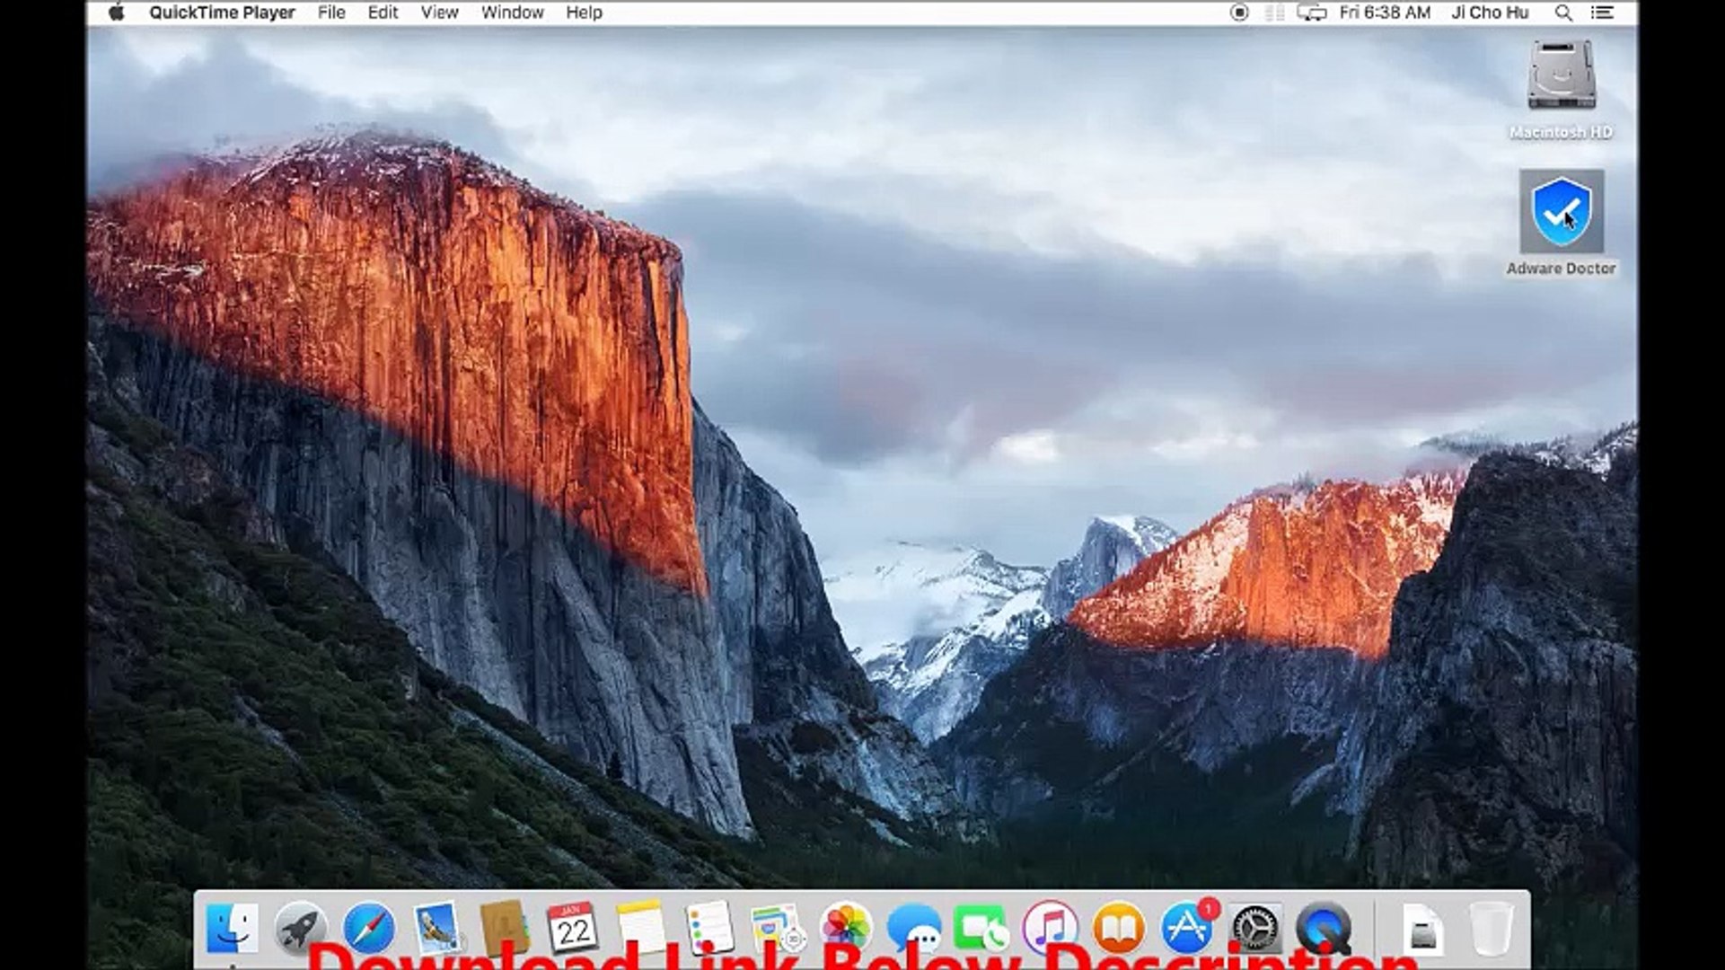Image resolution: width=1725 pixels, height=970 pixels.
Task: Open the Calendar app in dock
Action: pyautogui.click(x=572, y=928)
